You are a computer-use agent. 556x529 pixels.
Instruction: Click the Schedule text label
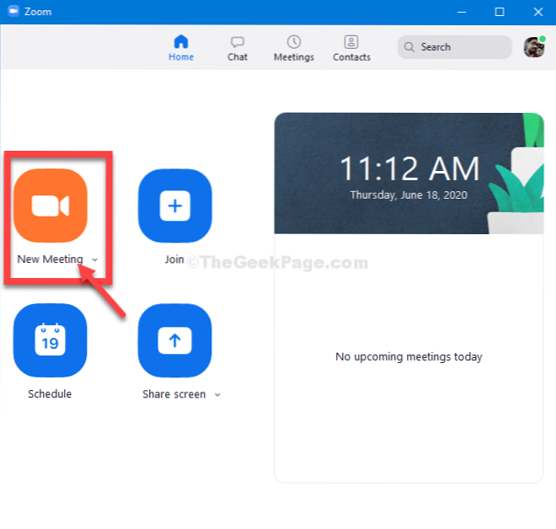point(50,394)
